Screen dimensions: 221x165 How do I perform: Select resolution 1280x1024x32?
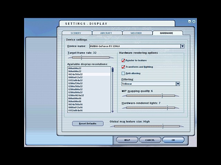point(89,96)
